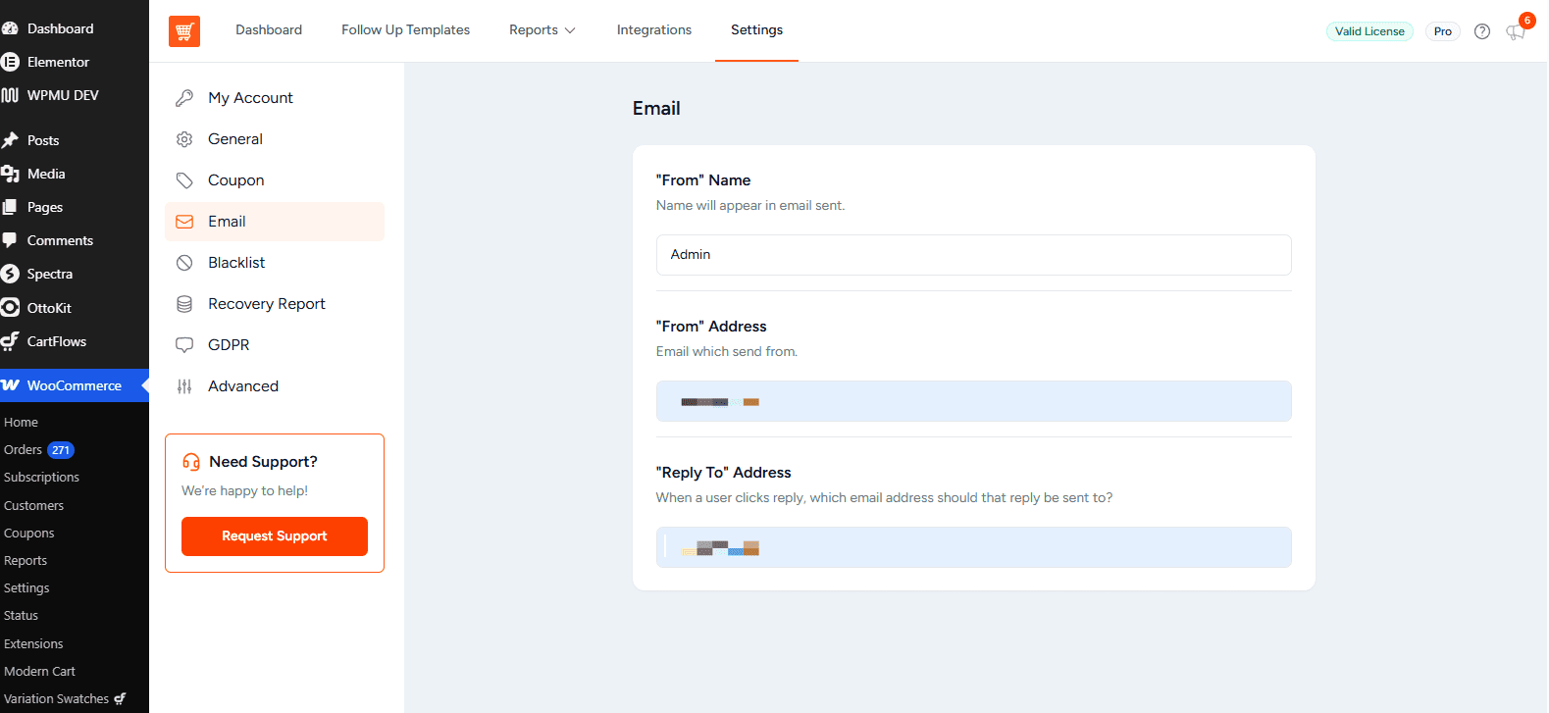Screen dimensions: 1549x713
Task: Open WooCommerce Coupons link
Action: coord(28,534)
